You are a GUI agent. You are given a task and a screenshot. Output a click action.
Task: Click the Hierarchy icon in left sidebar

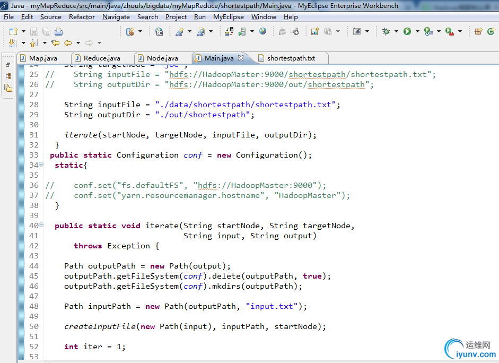coord(8,76)
